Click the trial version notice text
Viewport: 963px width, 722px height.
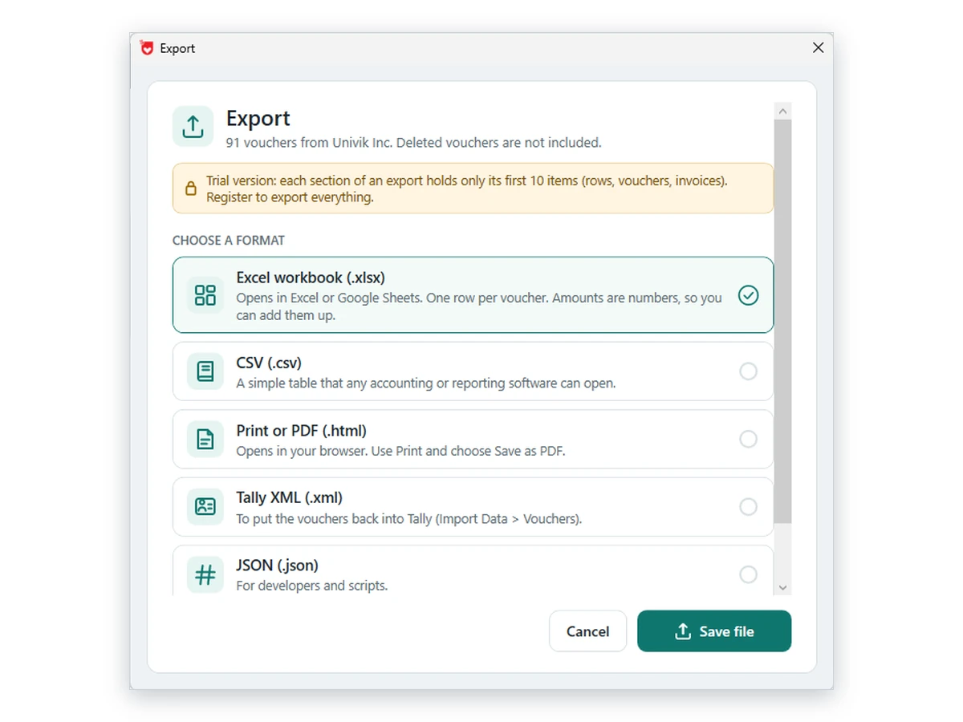coord(466,189)
